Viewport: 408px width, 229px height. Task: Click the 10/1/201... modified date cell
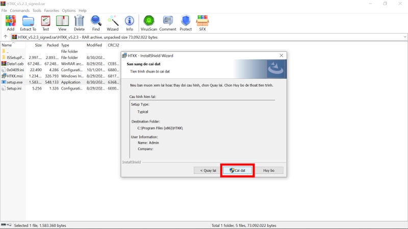(x=95, y=70)
